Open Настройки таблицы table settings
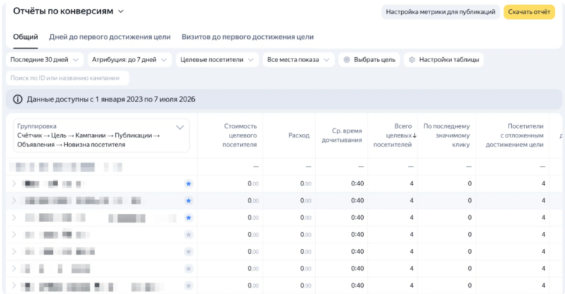This screenshot has width=565, height=294. (444, 60)
